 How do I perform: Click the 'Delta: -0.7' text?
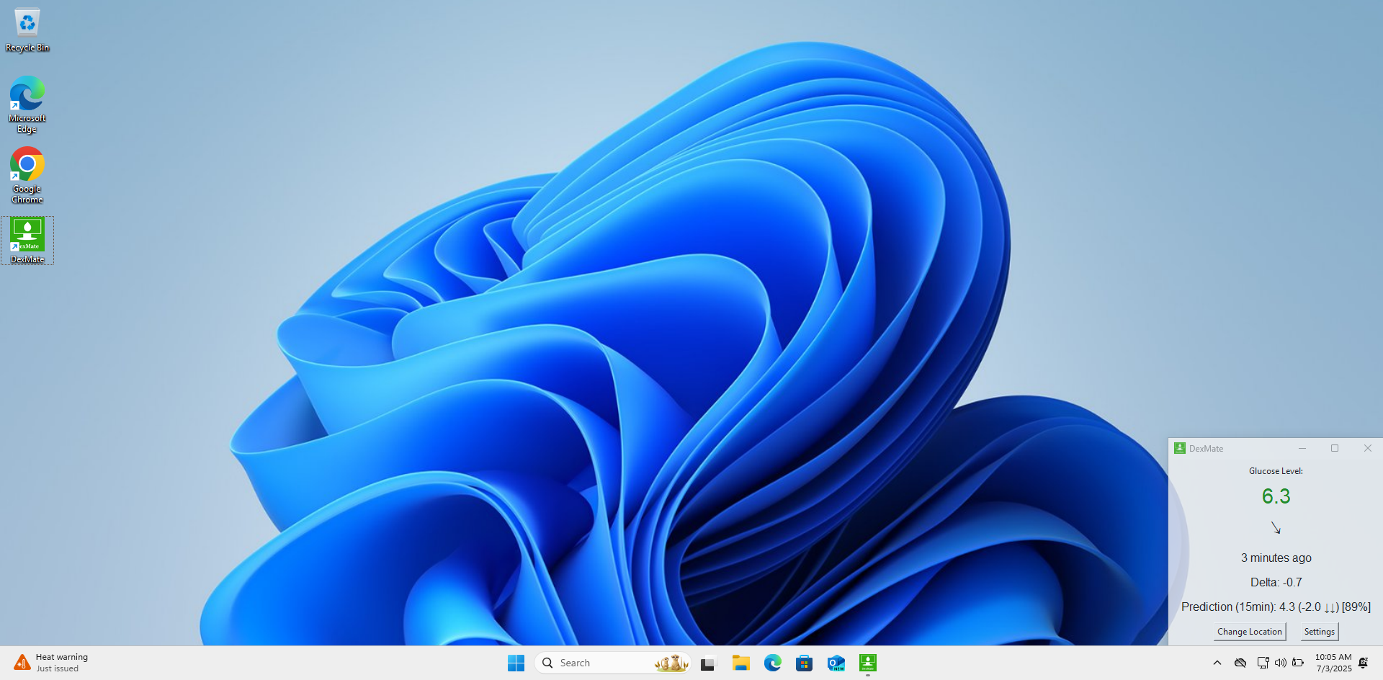click(1276, 583)
